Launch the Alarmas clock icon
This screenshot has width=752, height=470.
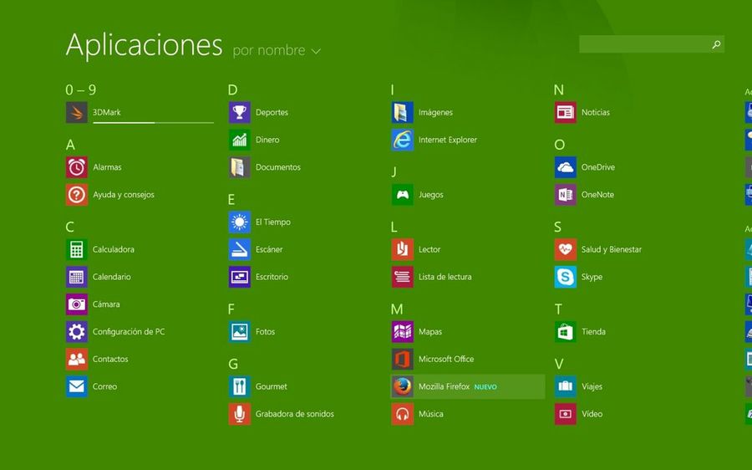pyautogui.click(x=77, y=167)
